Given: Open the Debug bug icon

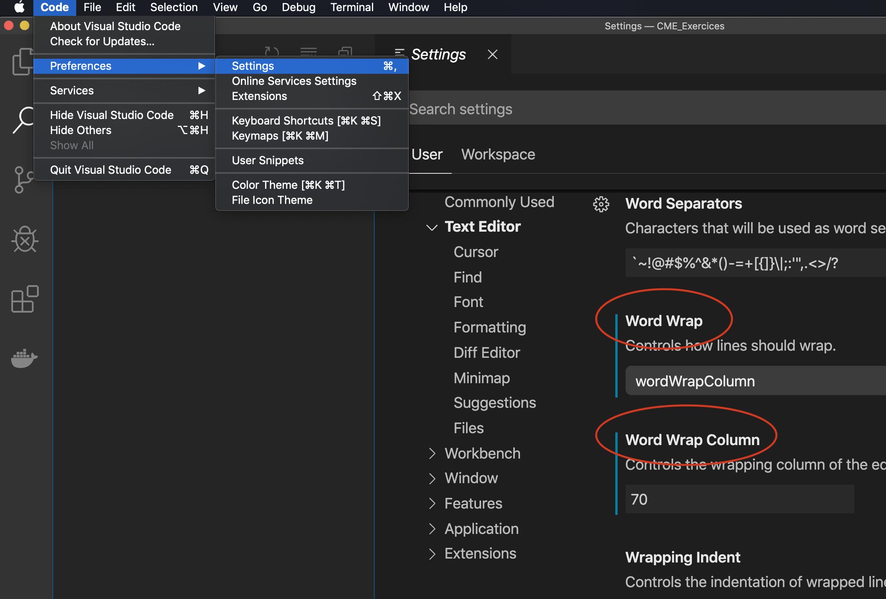Looking at the screenshot, I should pos(25,239).
